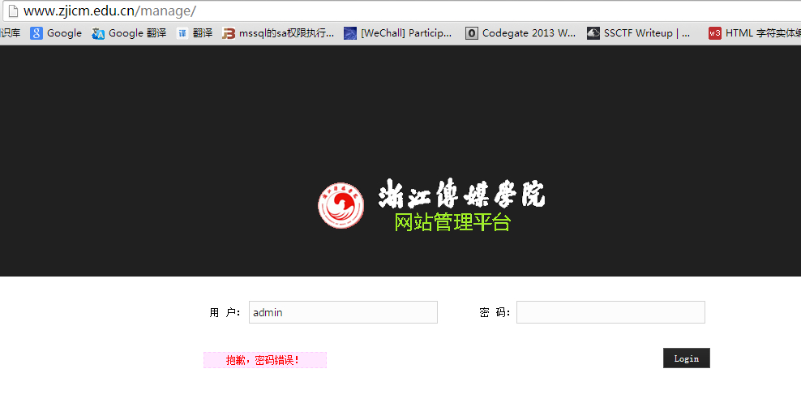Image resolution: width=801 pixels, height=416 pixels.
Task: Open the mssql的sa权限执行 bookmark
Action: coord(286,33)
